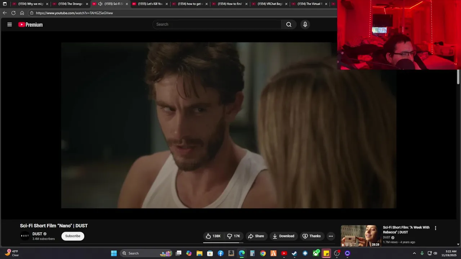Open Task View from taskbar
Image resolution: width=461 pixels, height=259 pixels.
pyautogui.click(x=178, y=253)
